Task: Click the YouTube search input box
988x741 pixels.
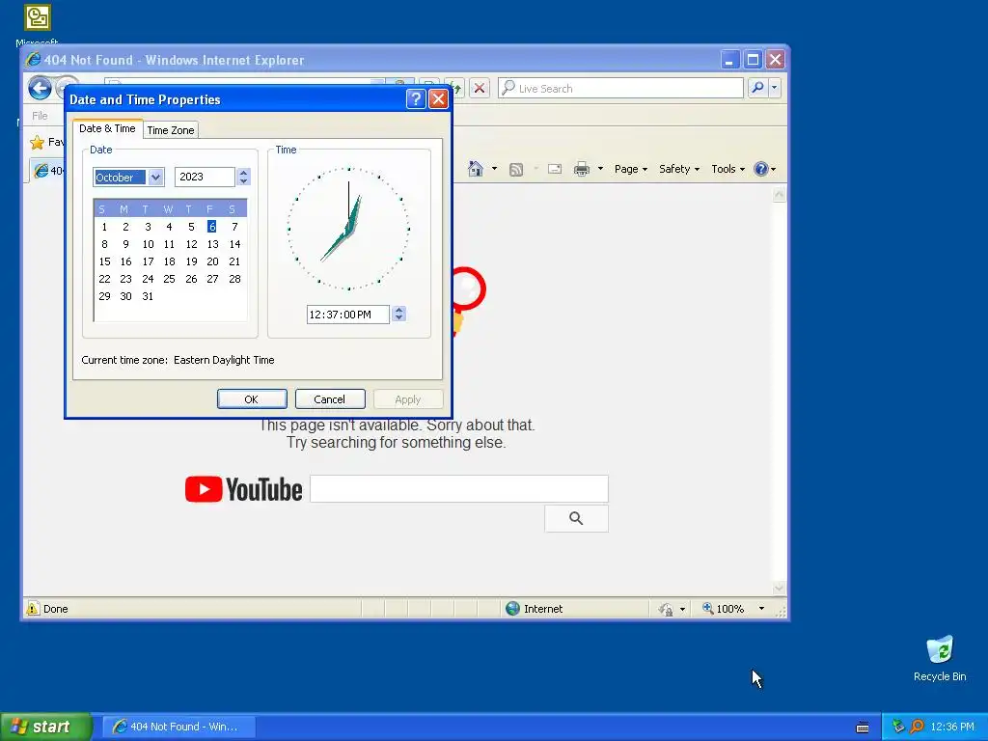Action: [459, 489]
